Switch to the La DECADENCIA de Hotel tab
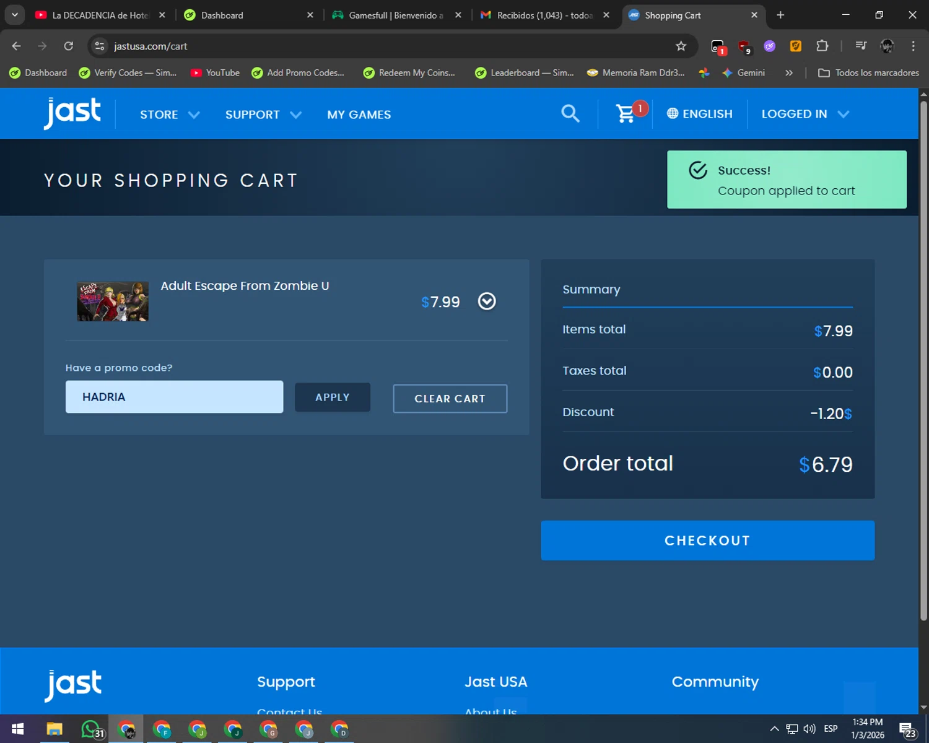 (93, 15)
